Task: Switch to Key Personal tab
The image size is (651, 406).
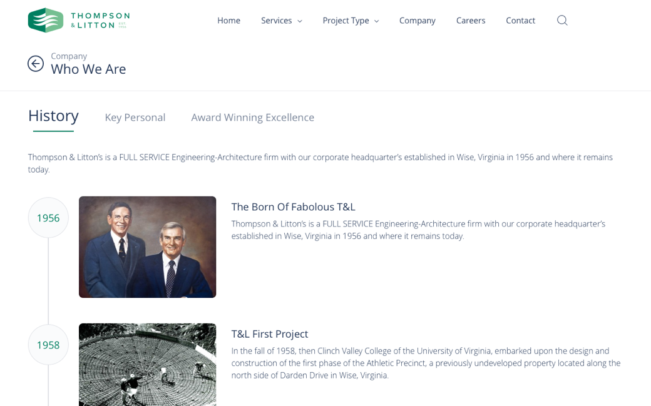Action: point(135,118)
